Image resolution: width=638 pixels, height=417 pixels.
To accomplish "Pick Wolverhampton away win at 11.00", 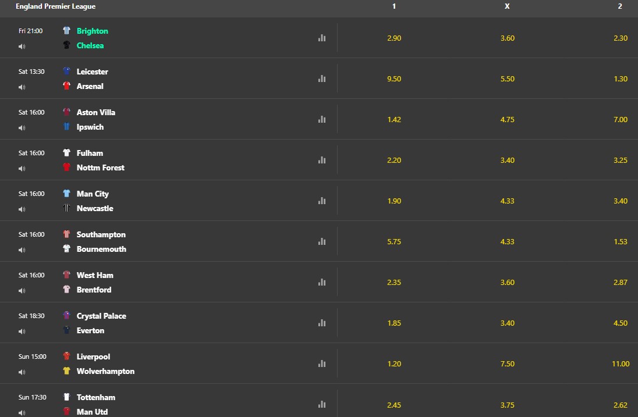I will (x=620, y=363).
